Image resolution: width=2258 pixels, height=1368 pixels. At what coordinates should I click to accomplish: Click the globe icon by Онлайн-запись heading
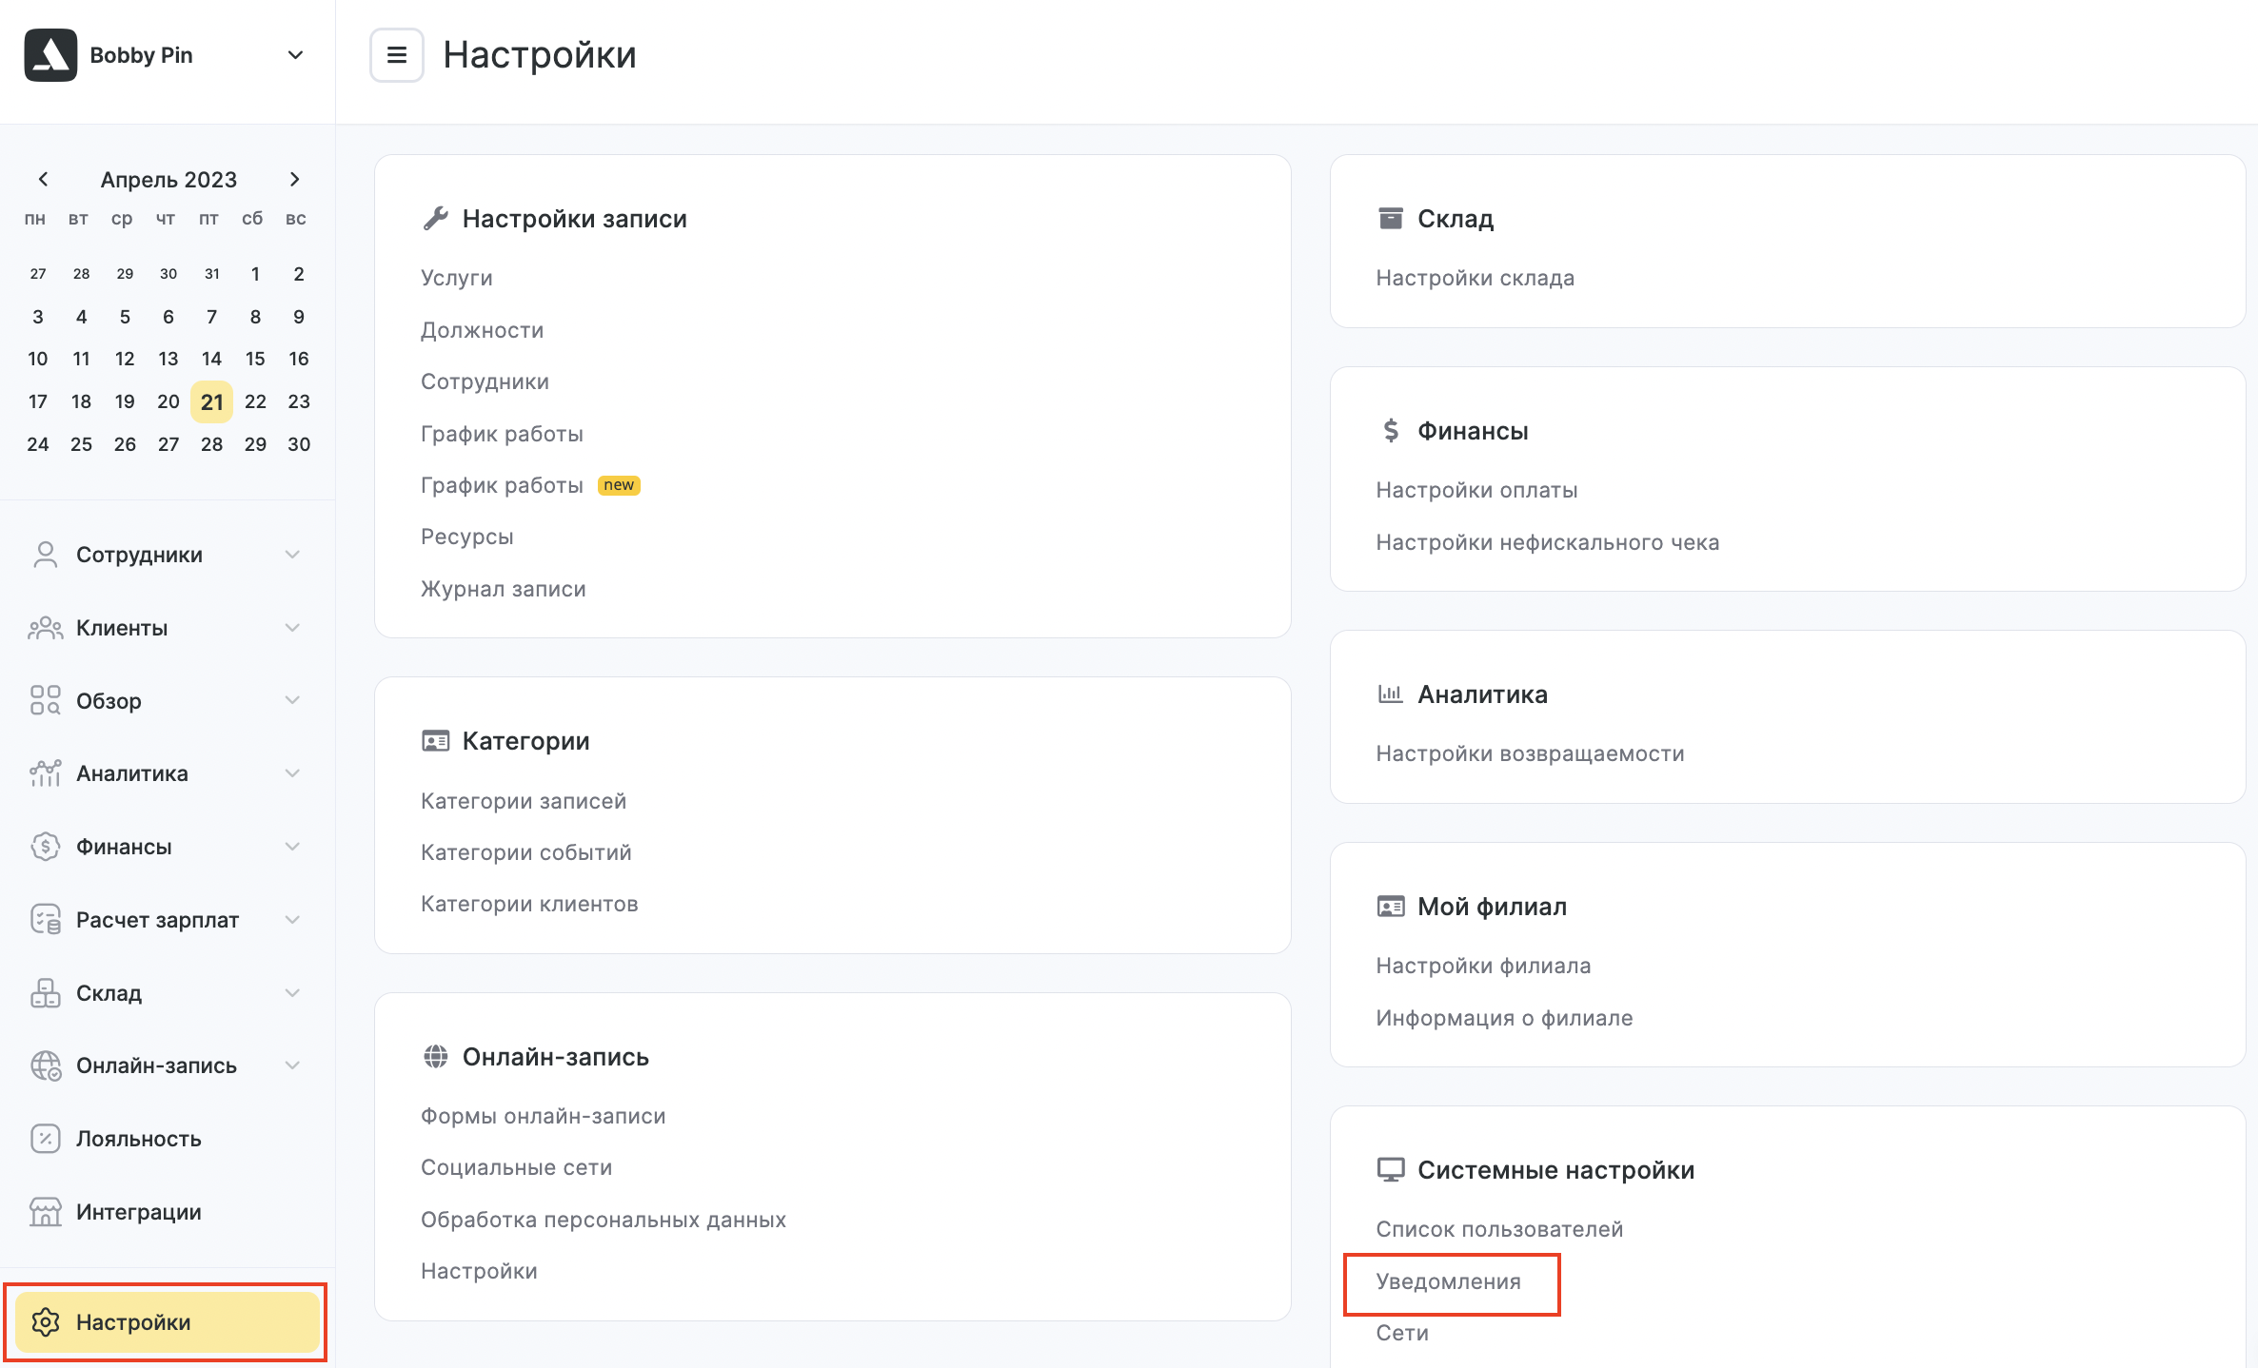tap(436, 1057)
